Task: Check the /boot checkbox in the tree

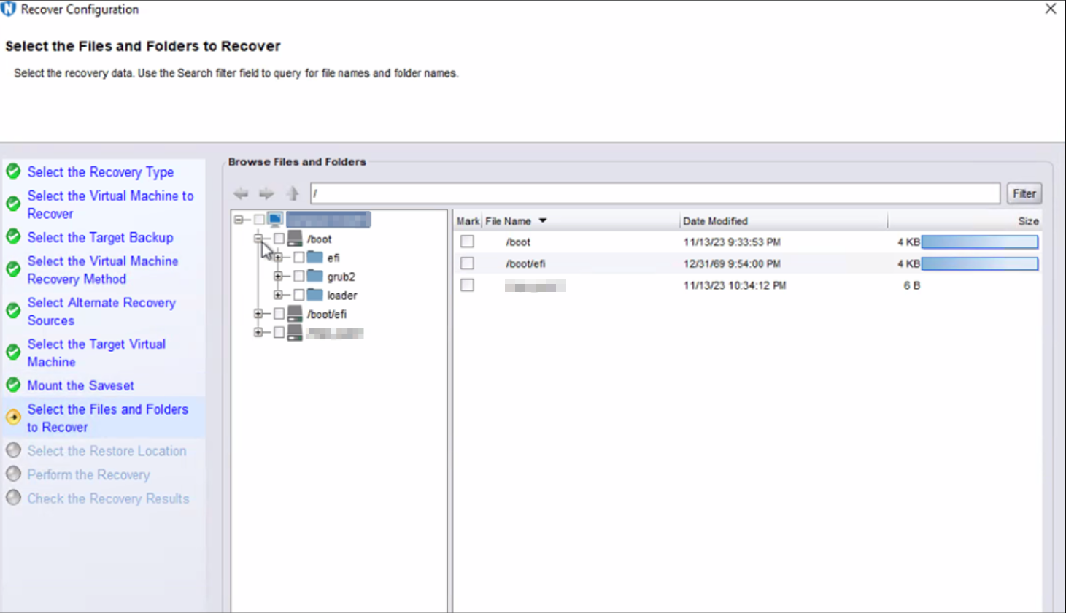Action: click(x=278, y=239)
